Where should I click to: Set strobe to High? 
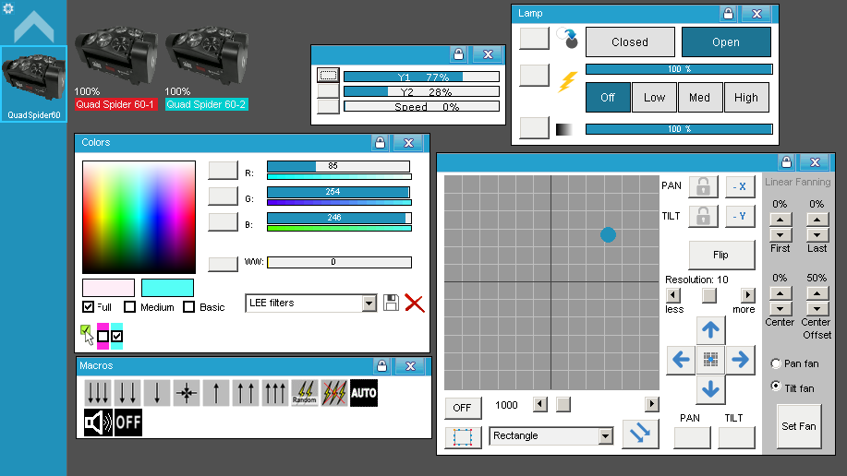746,98
